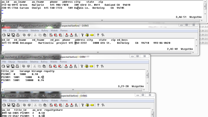Click Save icon in editors.txt window toolbar
The image size is (208, 117).
click(8, 35)
